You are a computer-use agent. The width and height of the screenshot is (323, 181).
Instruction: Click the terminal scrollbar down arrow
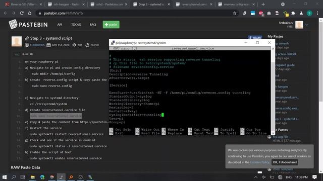click(x=273, y=133)
